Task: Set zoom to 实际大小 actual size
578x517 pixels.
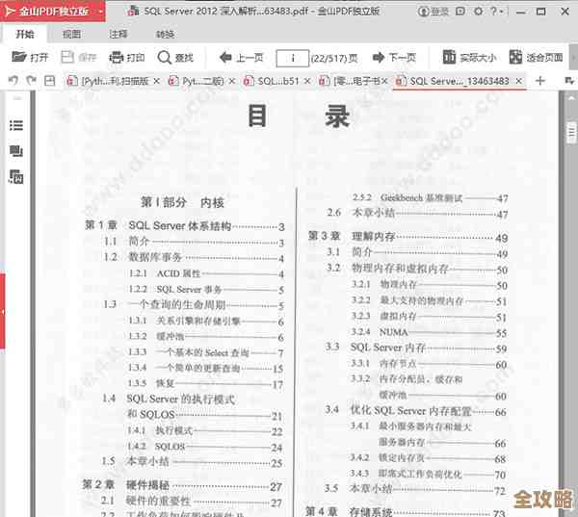Action: pyautogui.click(x=469, y=58)
